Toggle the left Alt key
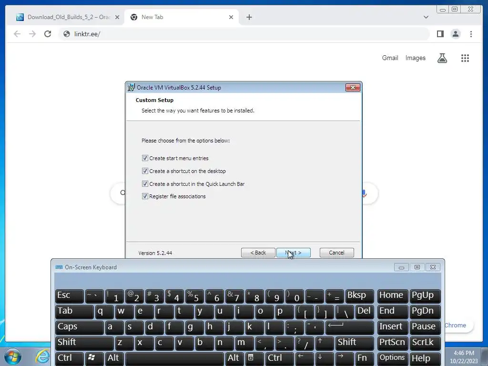This screenshot has height=366, width=488. [114, 358]
